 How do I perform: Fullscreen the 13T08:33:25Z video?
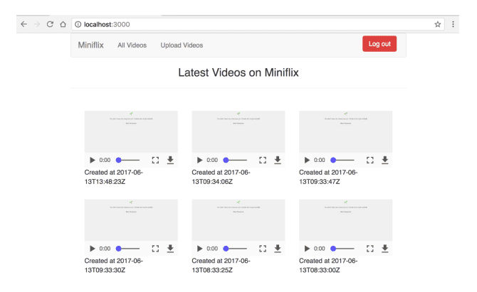[263, 249]
